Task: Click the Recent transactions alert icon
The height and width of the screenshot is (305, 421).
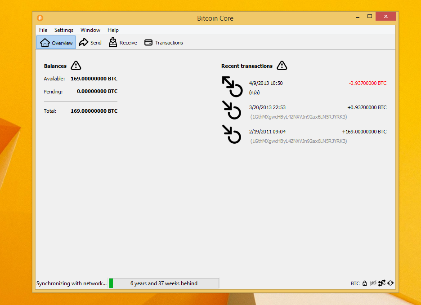Action: (x=282, y=66)
